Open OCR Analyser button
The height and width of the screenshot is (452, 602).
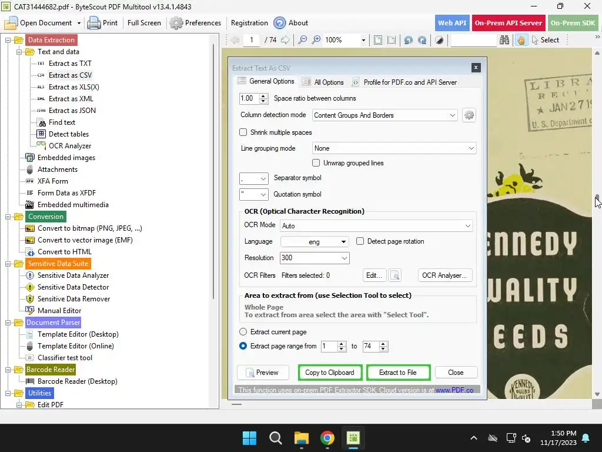click(x=444, y=275)
